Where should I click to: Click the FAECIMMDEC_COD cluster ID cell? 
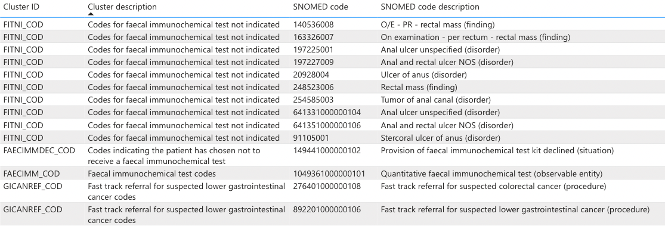[39, 150]
